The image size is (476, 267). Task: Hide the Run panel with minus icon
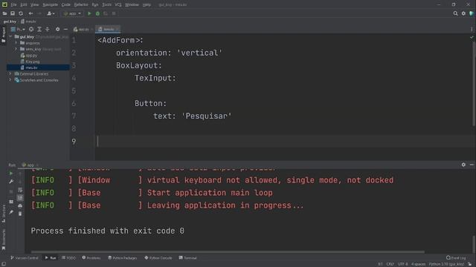pyautogui.click(x=472, y=165)
